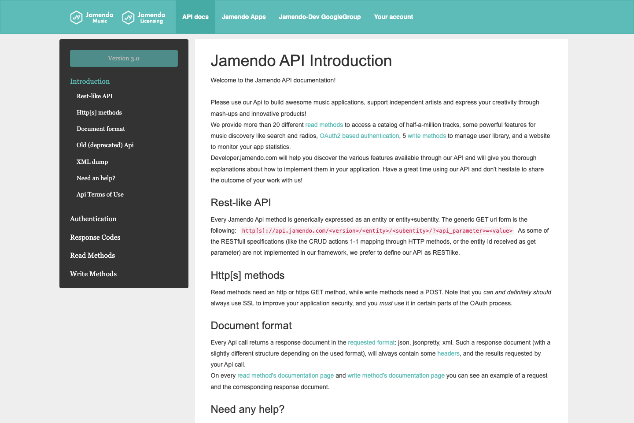Open the Jamendo-Dev GoogleGroup page
The width and height of the screenshot is (634, 423).
[x=320, y=17]
